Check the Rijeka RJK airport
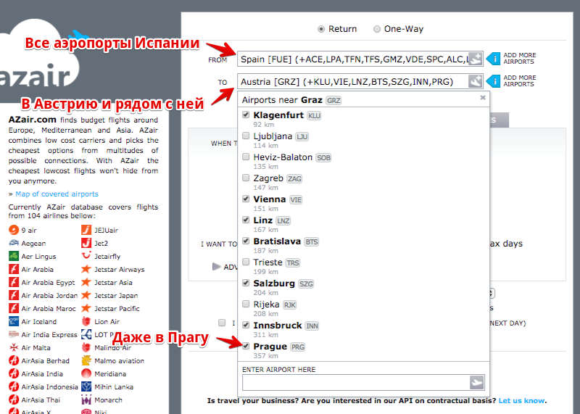The image size is (580, 414). pyautogui.click(x=246, y=304)
